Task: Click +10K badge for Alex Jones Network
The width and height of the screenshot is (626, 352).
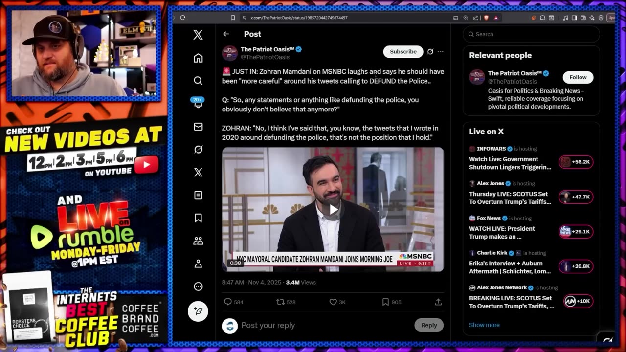Action: pyautogui.click(x=578, y=301)
